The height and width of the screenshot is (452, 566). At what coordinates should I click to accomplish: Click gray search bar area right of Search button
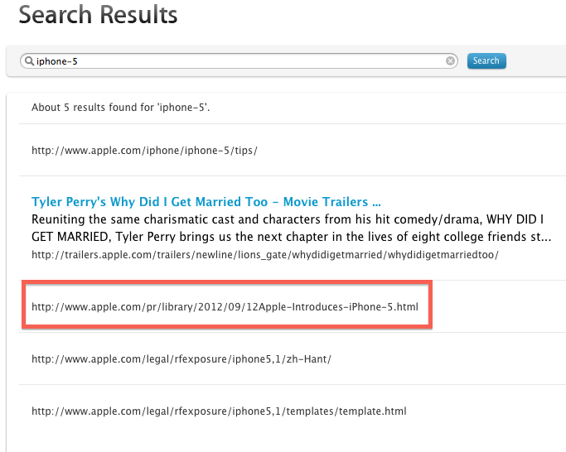point(535,60)
